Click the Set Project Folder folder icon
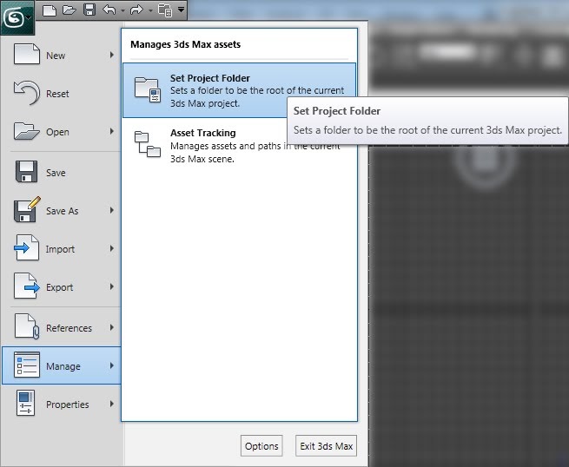Viewport: 569px width, 467px height. [x=148, y=89]
